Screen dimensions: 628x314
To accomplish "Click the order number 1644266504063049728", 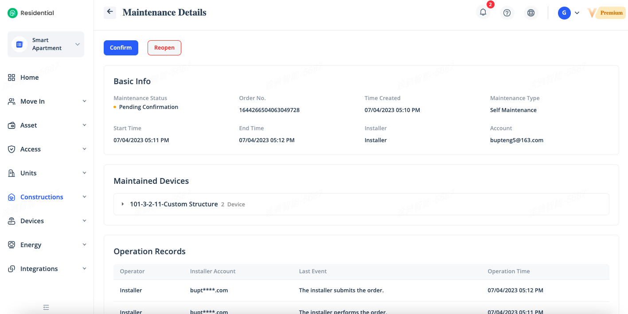I will click(269, 110).
